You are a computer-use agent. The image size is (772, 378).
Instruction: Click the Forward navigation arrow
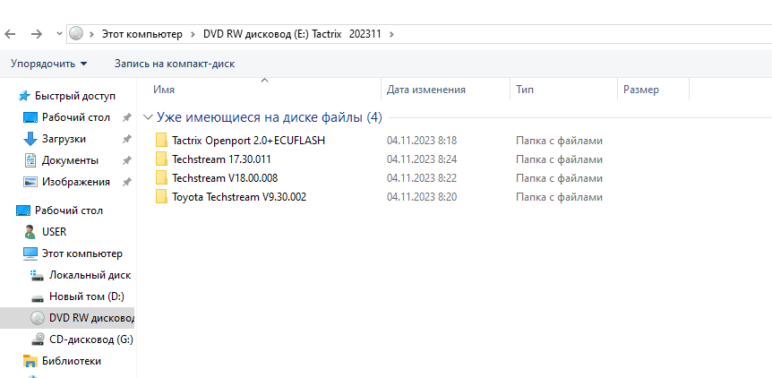[x=37, y=34]
